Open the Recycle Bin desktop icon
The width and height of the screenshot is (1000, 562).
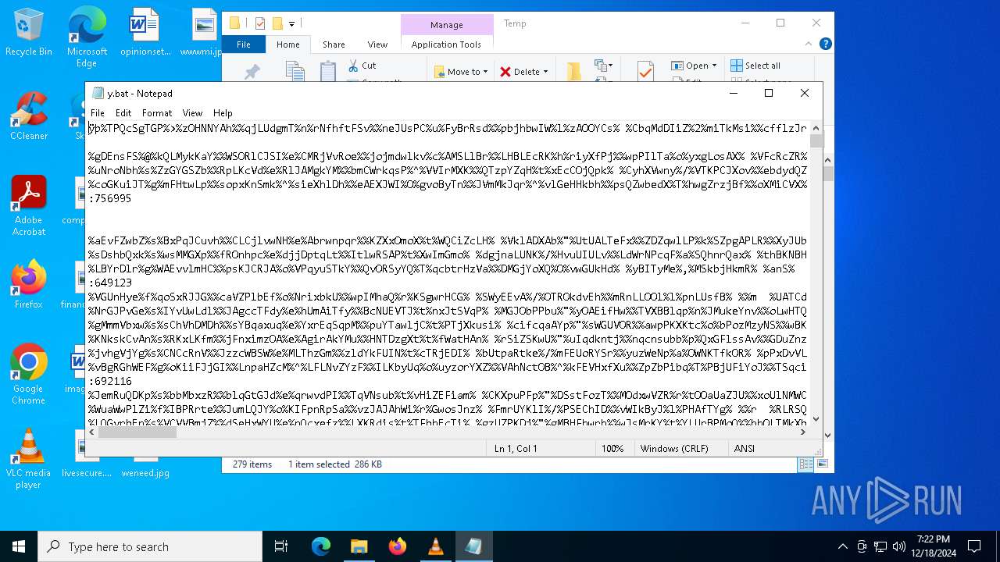[28, 32]
